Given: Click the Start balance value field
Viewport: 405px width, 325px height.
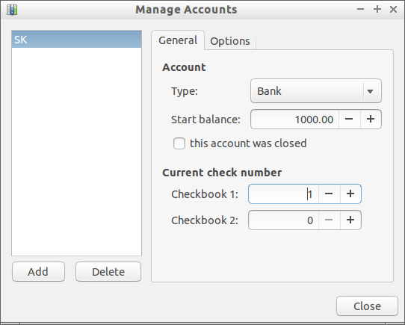Looking at the screenshot, I should tap(294, 119).
